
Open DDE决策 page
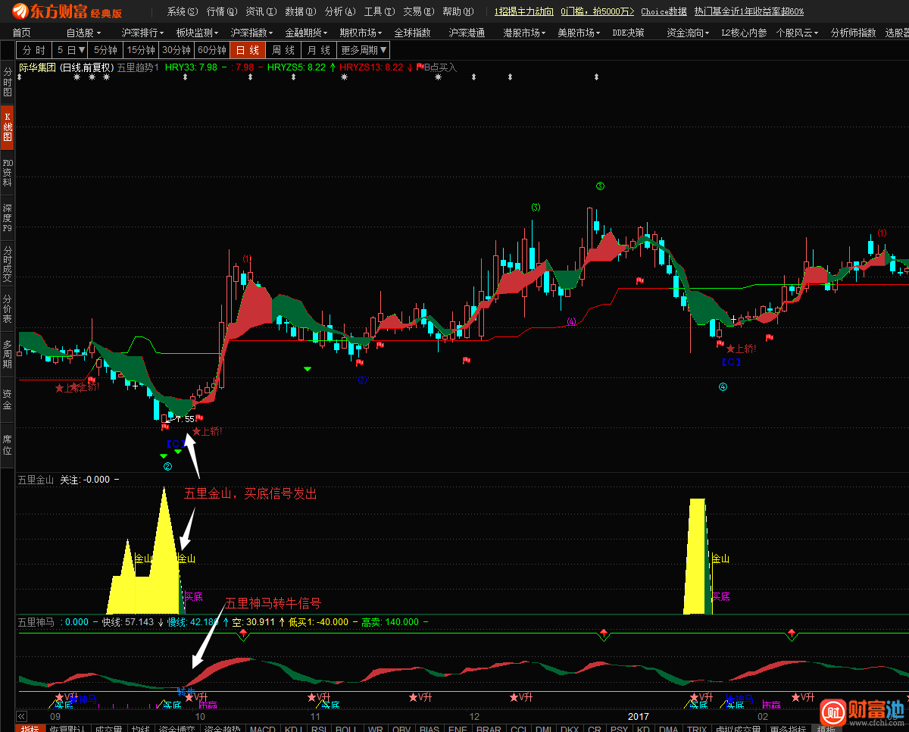point(628,33)
